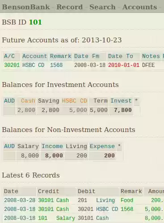
Task: Open account 30201 in Future Accounts
Action: pyautogui.click(x=12, y=65)
